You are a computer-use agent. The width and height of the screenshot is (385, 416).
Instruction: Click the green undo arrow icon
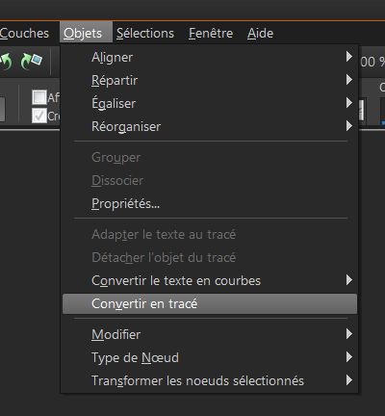click(7, 61)
